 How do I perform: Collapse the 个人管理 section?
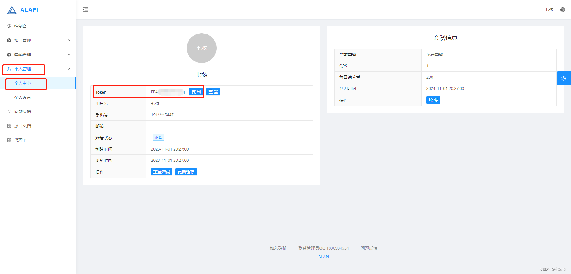tap(69, 69)
